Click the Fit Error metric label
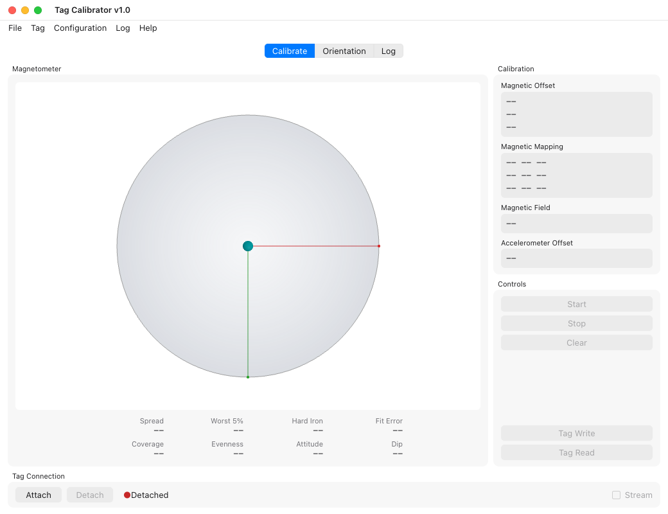 coord(389,421)
